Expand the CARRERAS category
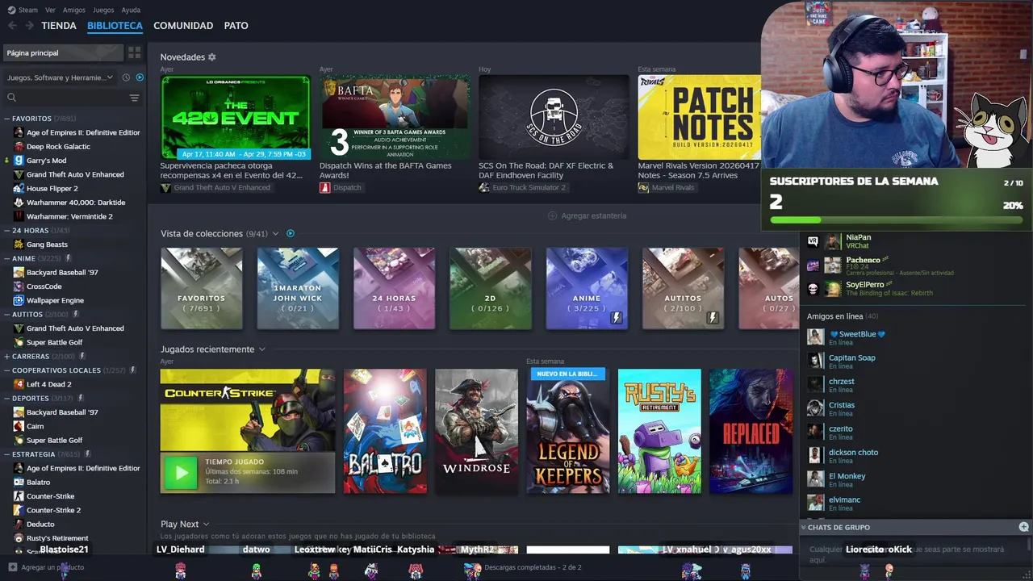The image size is (1033, 581). [7, 356]
